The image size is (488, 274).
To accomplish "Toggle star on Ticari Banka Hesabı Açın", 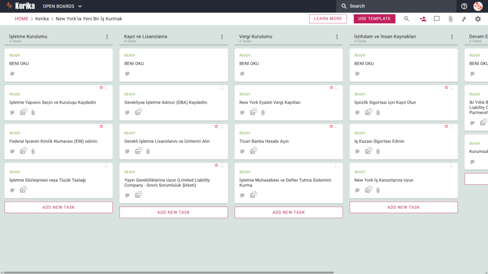I will tap(331, 127).
